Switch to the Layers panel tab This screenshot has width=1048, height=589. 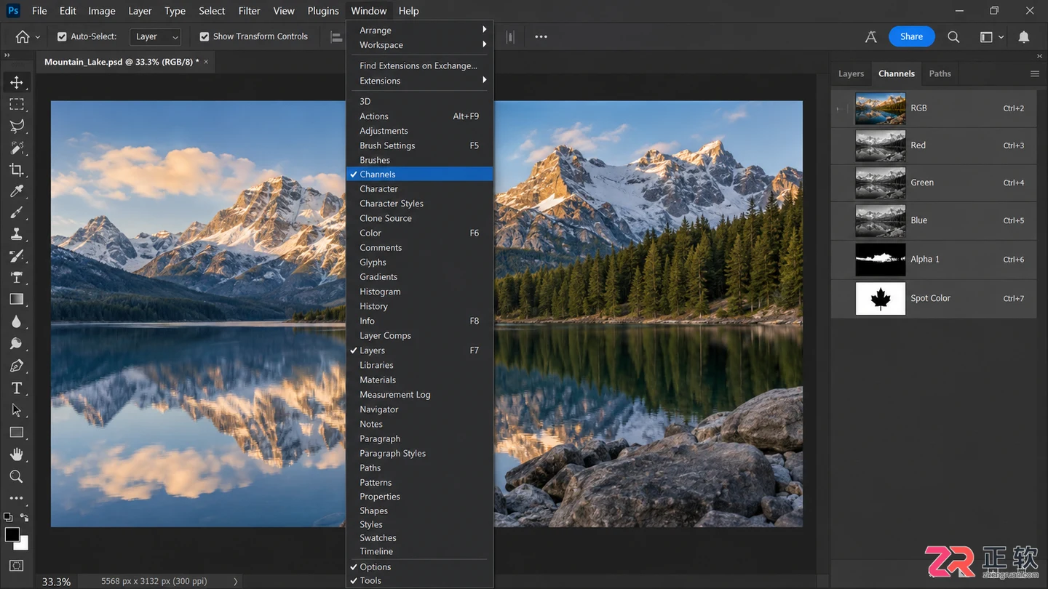[851, 73]
